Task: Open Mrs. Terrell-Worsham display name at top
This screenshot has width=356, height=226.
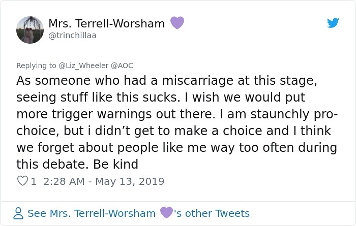Action: tap(107, 23)
